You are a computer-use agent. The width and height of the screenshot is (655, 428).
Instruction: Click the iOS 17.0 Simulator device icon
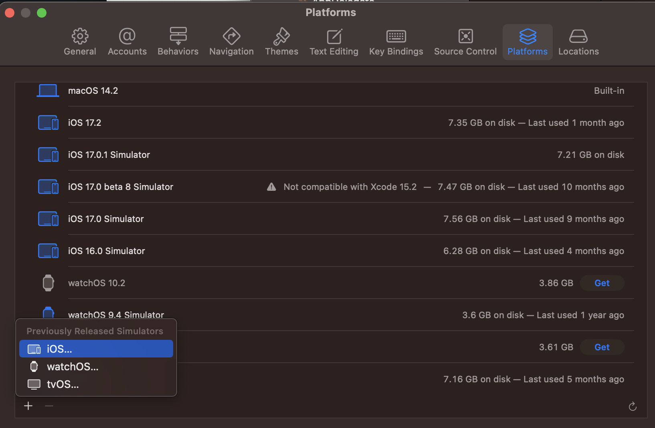pos(48,219)
